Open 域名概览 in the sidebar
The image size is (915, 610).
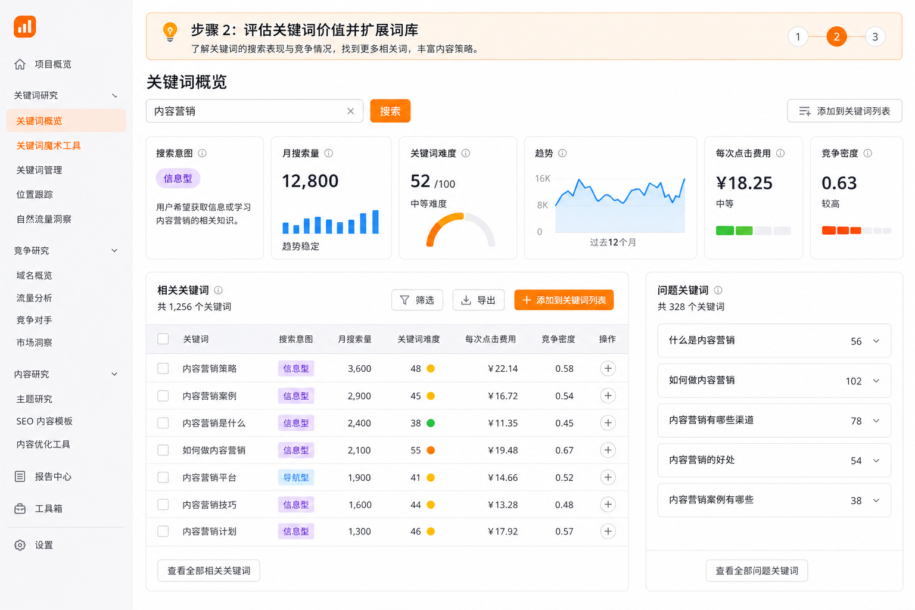35,275
